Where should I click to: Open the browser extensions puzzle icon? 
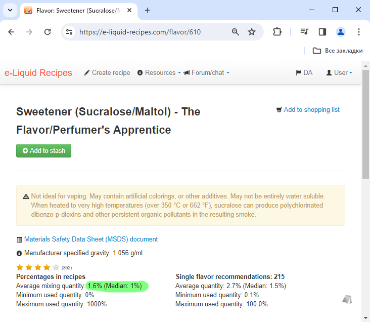click(277, 32)
